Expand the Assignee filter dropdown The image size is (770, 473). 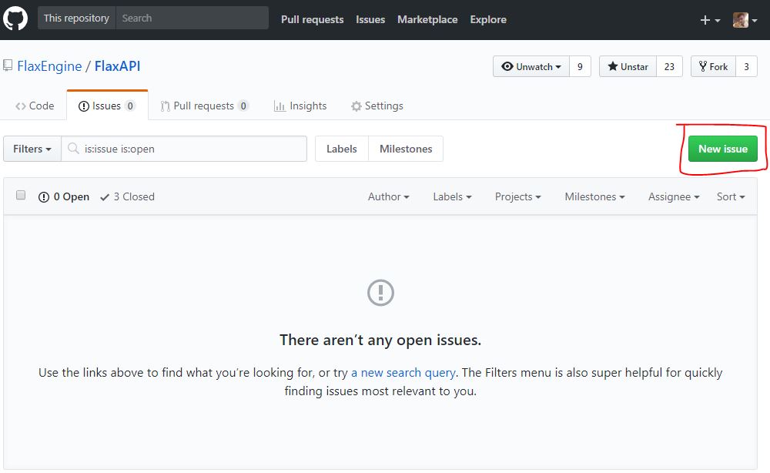[x=674, y=196]
